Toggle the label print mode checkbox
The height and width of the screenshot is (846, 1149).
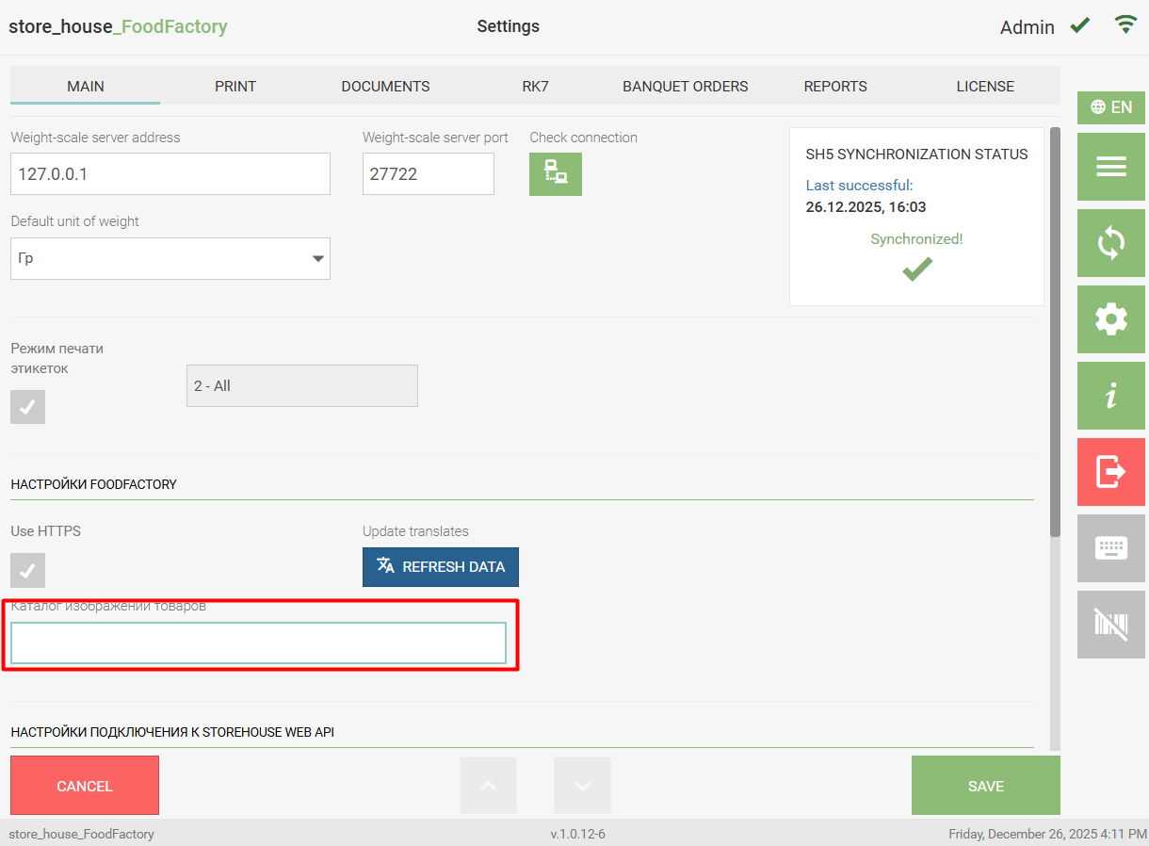(28, 406)
